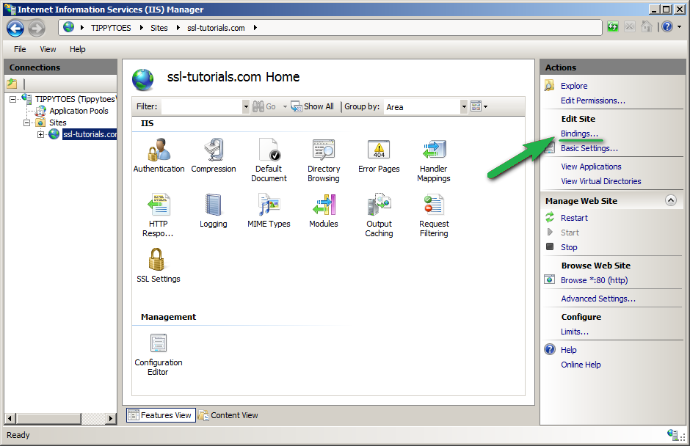Open the MIME Types feature

[269, 211]
